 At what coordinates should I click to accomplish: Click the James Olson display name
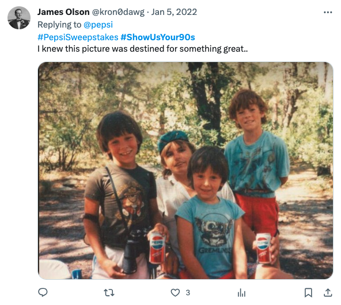point(63,12)
